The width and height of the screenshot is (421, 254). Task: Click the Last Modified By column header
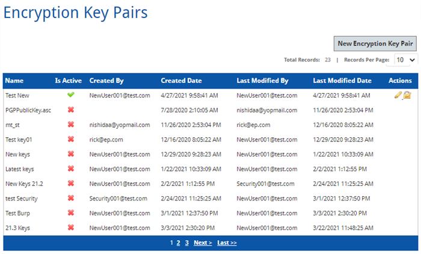(x=262, y=81)
